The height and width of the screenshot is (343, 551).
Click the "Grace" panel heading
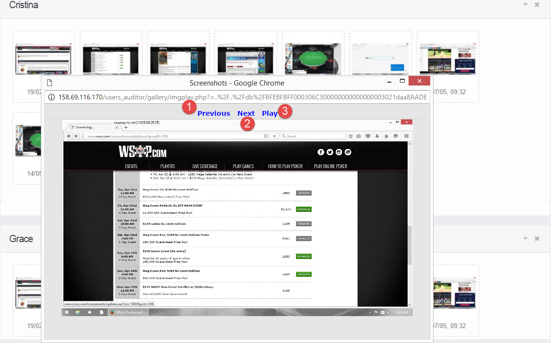[21, 239]
